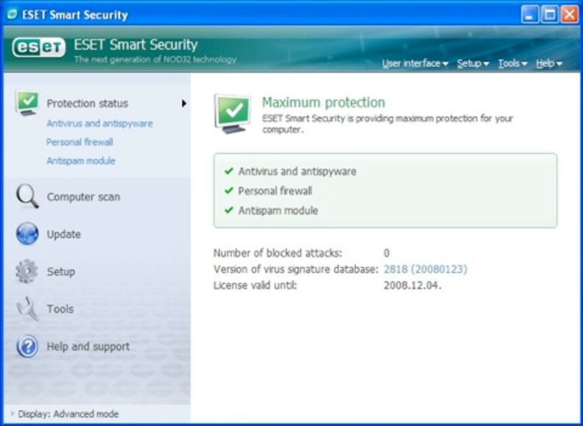Open Personal firewall sidebar link
Image resolution: width=583 pixels, height=426 pixels.
pos(80,142)
